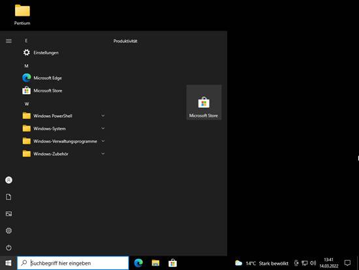The width and height of the screenshot is (359, 270).
Task: Expand the Start menu hamburger icon
Action: pyautogui.click(x=8, y=41)
